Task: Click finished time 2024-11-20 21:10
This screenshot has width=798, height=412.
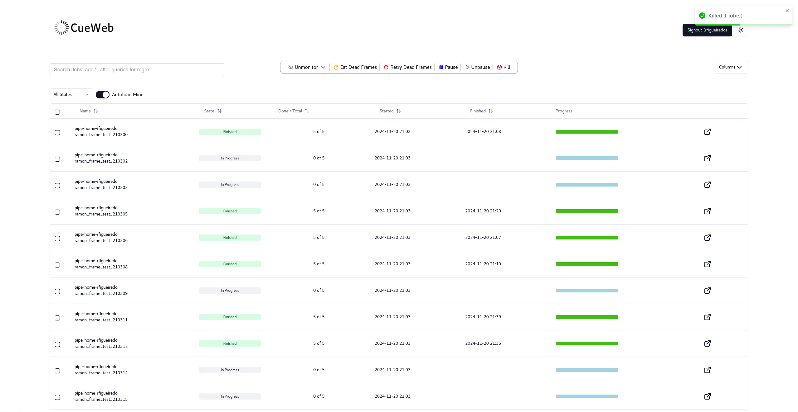Action: (x=483, y=264)
